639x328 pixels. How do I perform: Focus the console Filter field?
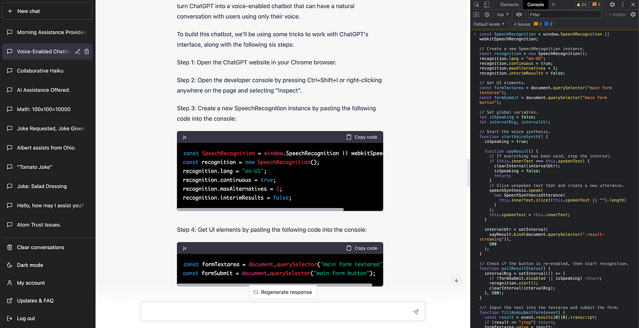566,15
